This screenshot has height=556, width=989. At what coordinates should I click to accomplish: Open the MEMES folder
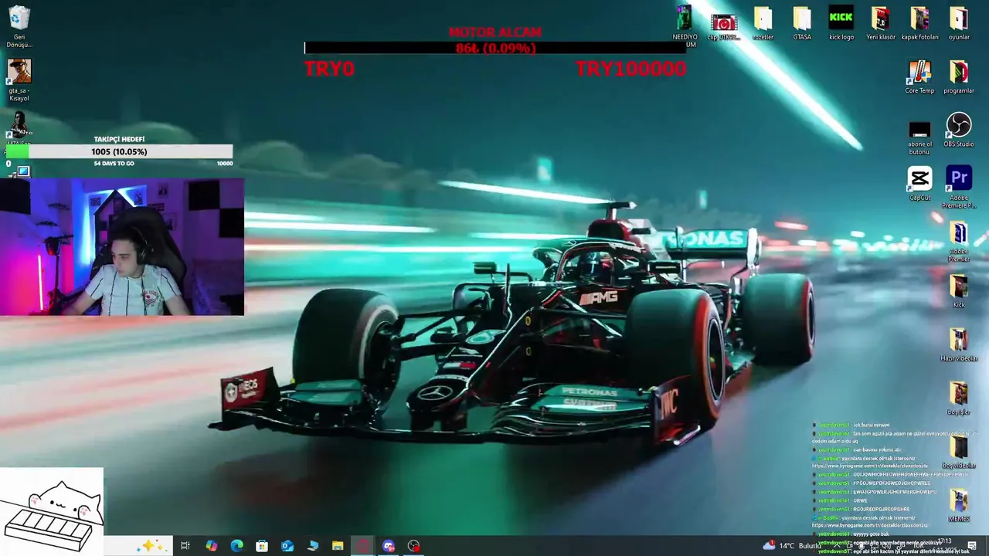(x=959, y=506)
